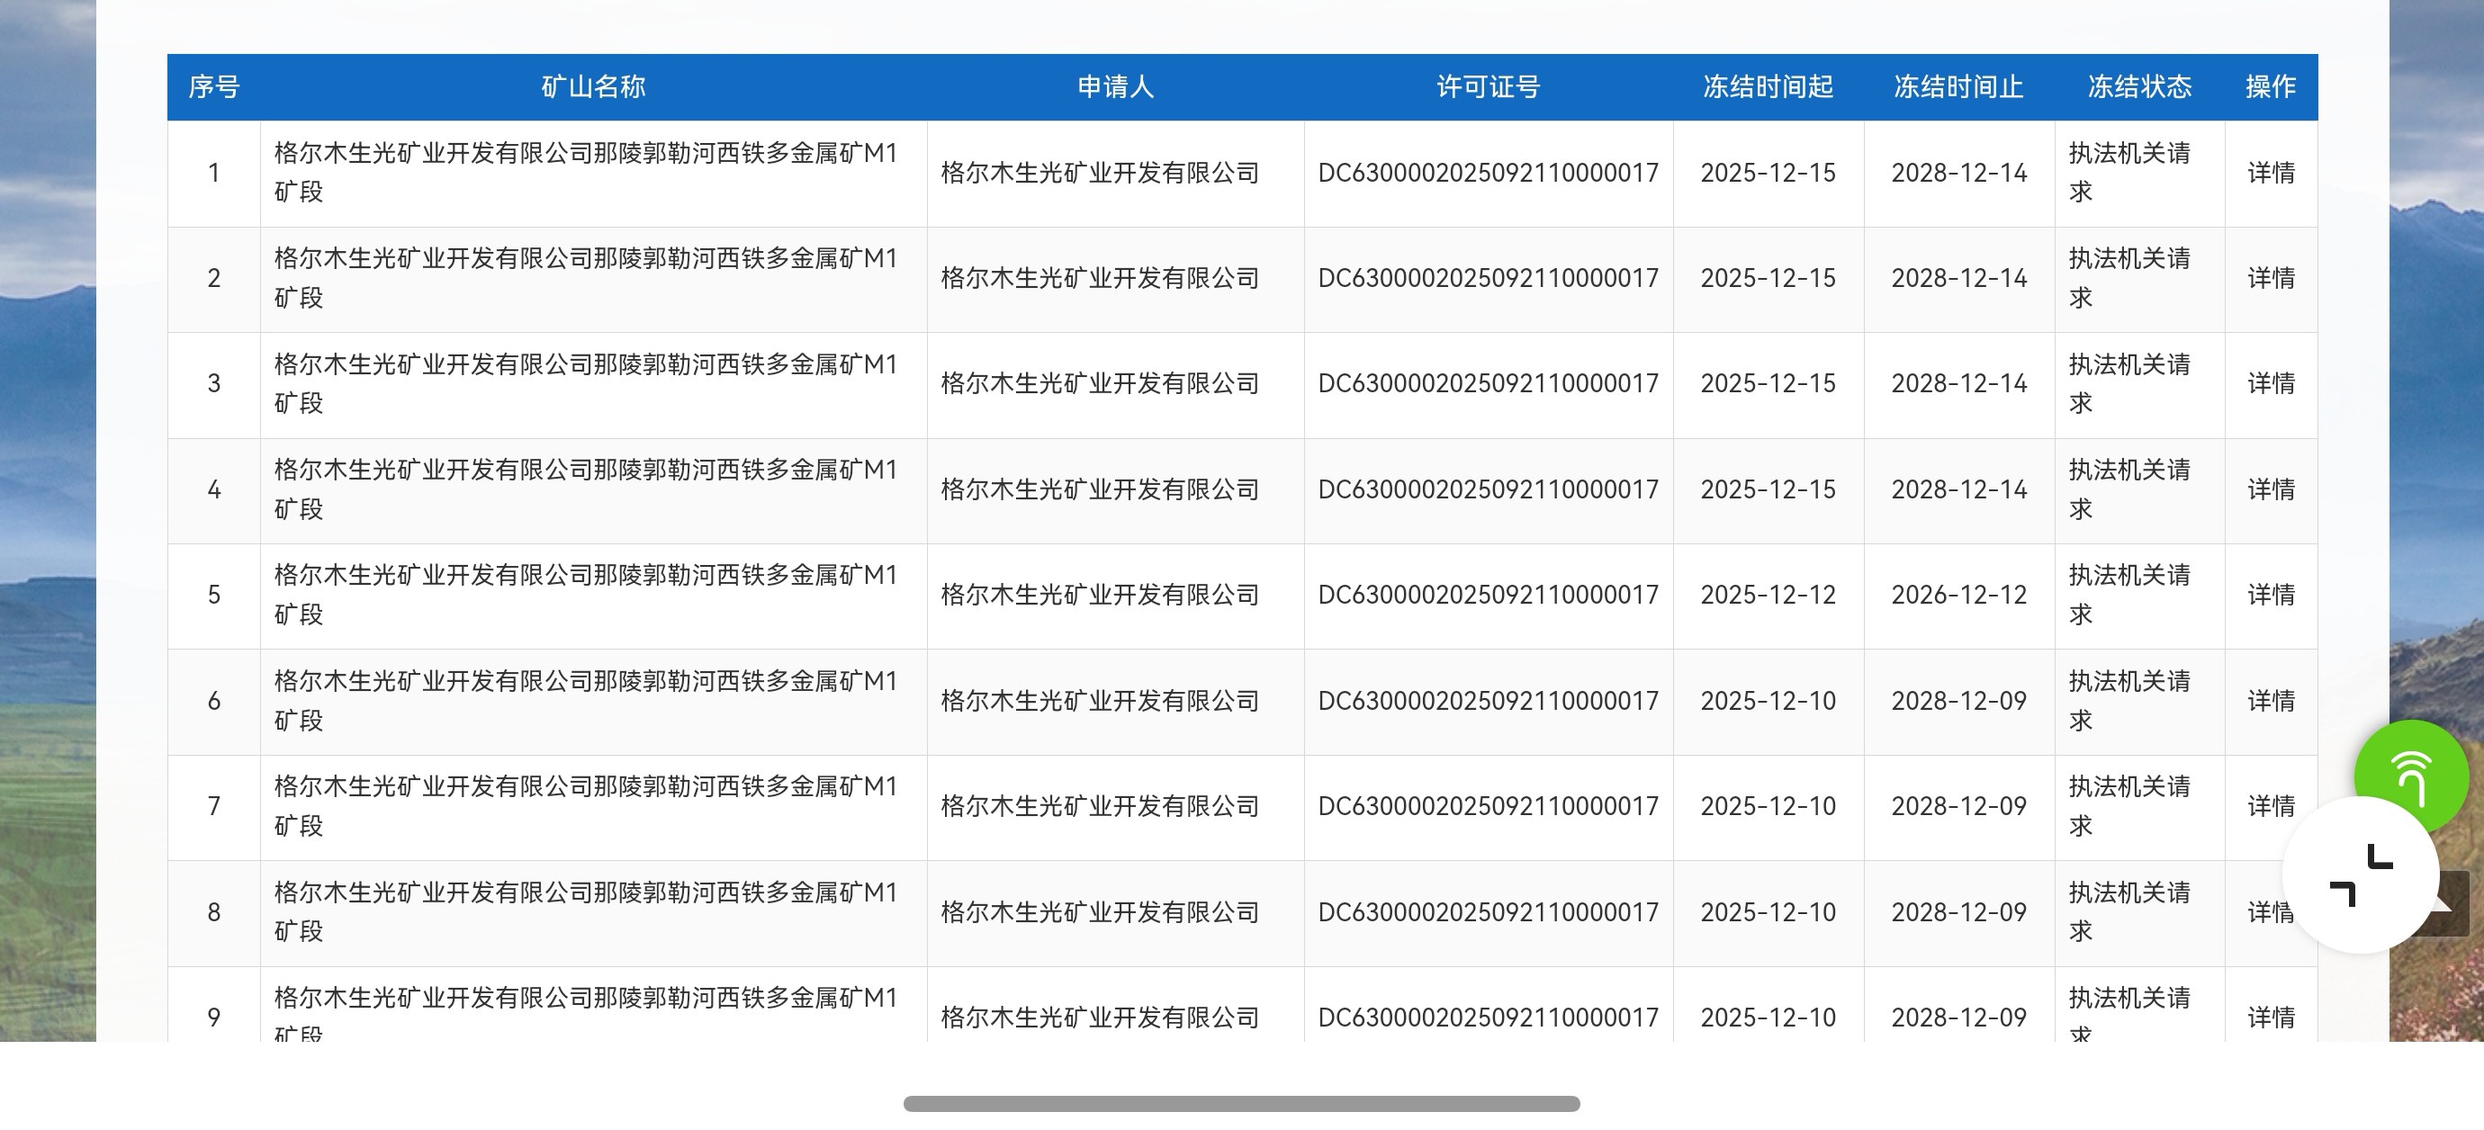Click 详情 in row 6
Screen dimensions: 2484x1130
pos(2270,701)
